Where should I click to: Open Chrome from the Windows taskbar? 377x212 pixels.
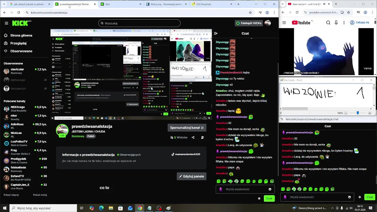[x=140, y=208]
